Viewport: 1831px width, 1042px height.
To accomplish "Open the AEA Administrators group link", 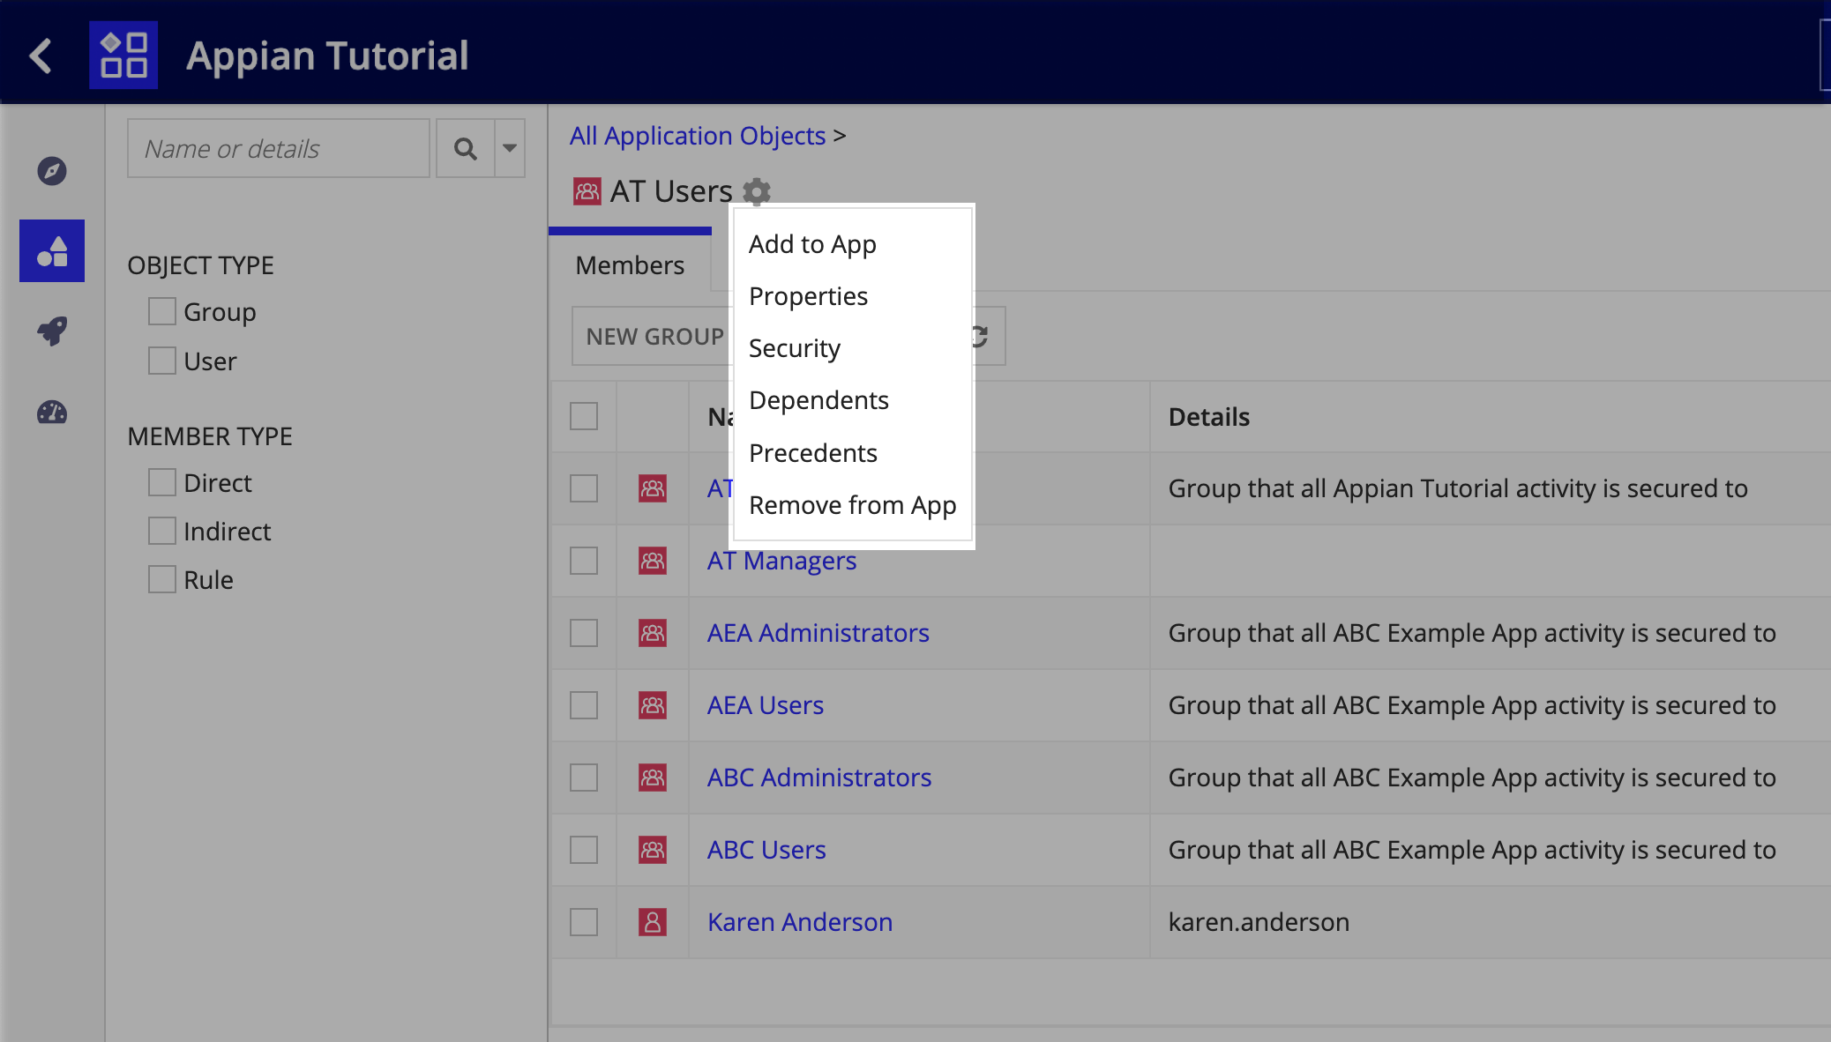I will pos(818,633).
